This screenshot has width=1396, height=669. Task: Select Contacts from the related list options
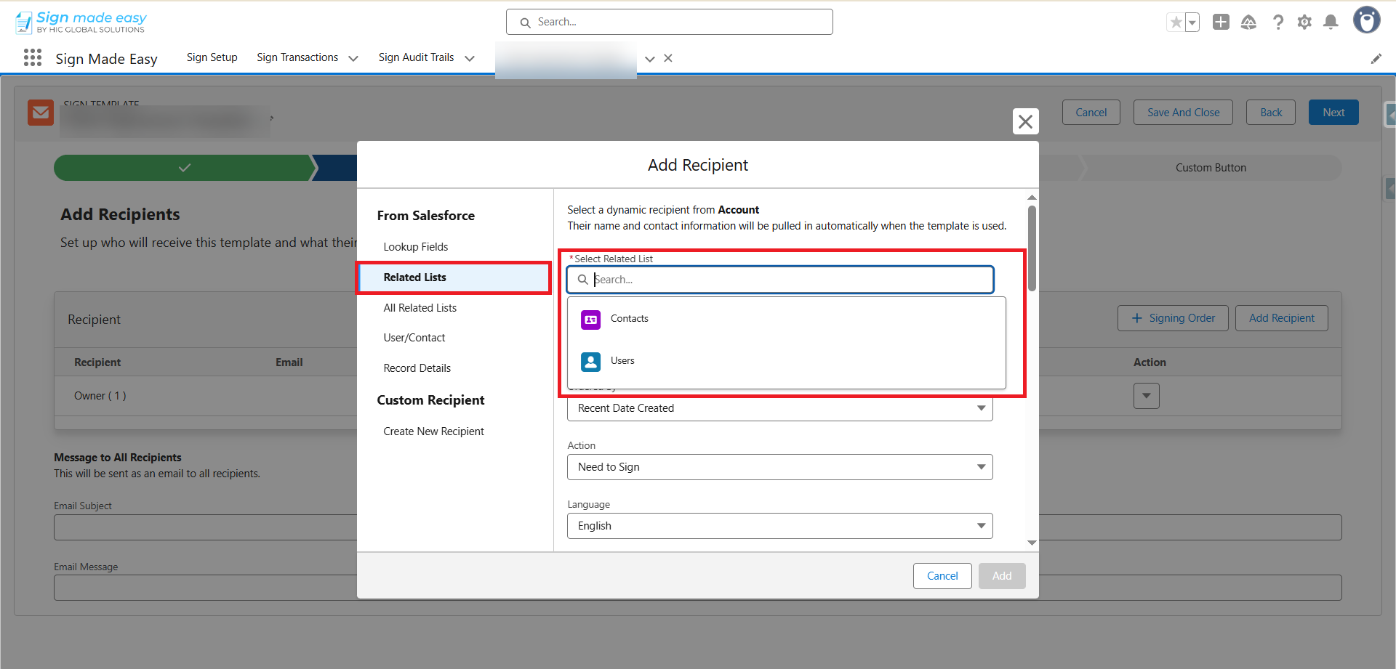[630, 319]
